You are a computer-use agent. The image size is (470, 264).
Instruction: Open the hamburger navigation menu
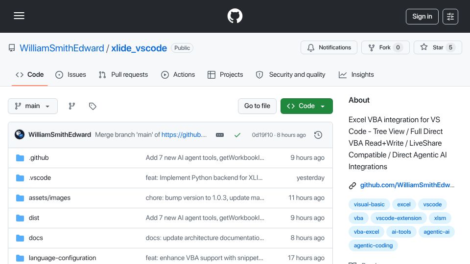click(19, 16)
